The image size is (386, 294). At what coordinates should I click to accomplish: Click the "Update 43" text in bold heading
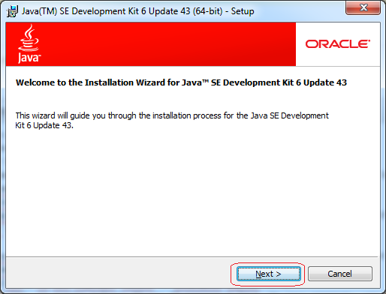pyautogui.click(x=325, y=82)
